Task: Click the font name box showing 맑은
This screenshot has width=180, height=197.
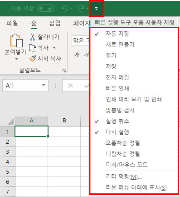Action: click(x=81, y=40)
